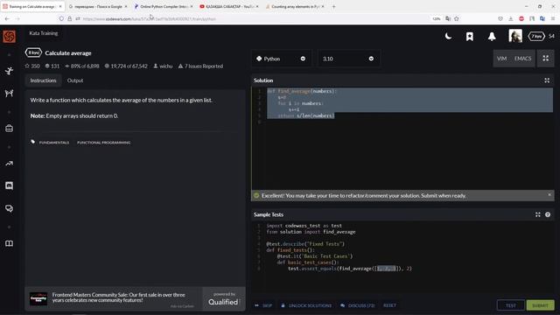Screen dimensions: 560x315
Task: Click the 131 collections count
Action: pos(52,66)
